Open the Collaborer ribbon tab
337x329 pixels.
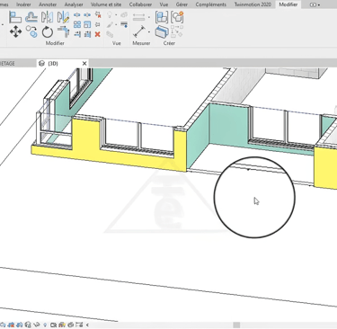click(140, 4)
